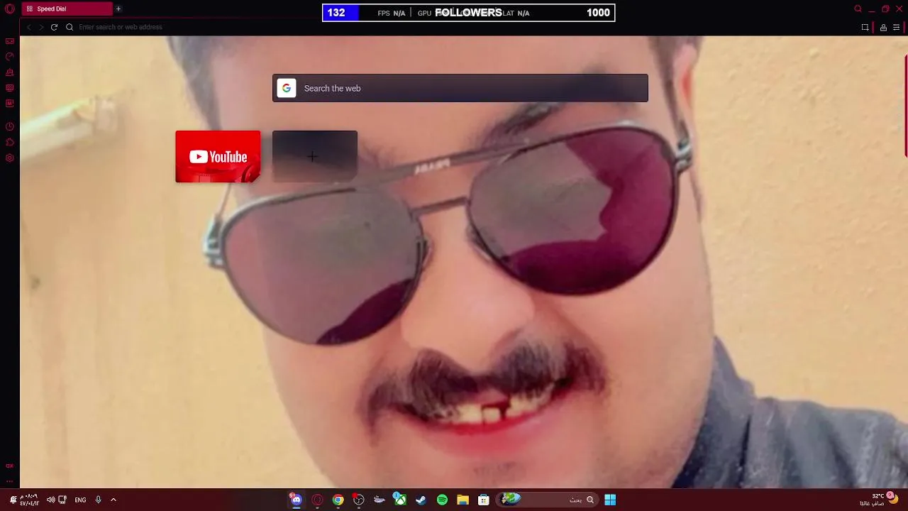Switch ENG input language indicator
Screen dimensions: 908x511
pos(80,500)
